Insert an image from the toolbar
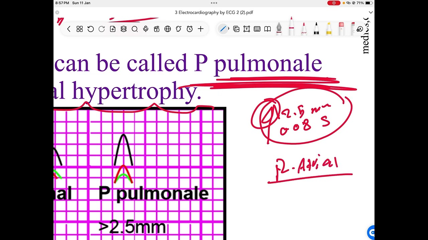Viewport: 428px width, 240px height. pyautogui.click(x=236, y=29)
